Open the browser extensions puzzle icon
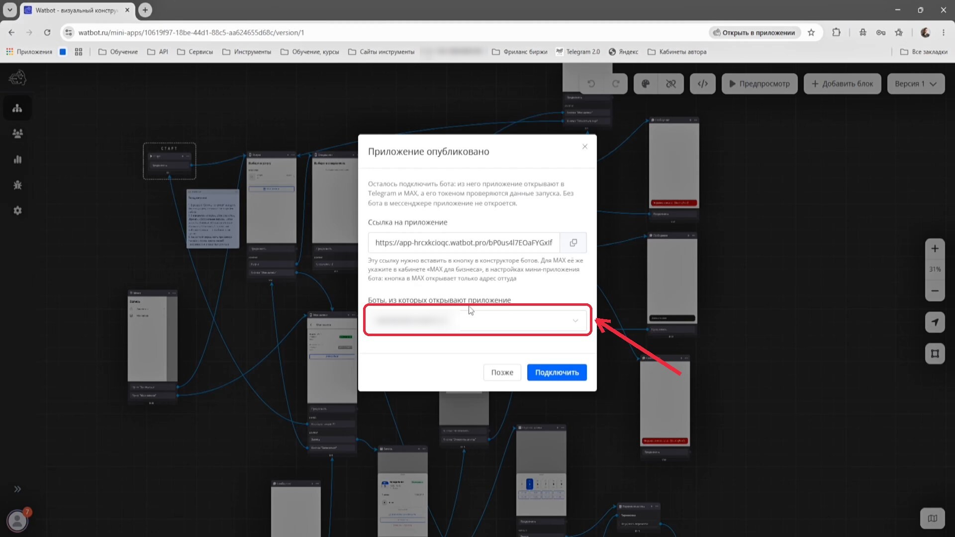Image resolution: width=955 pixels, height=537 pixels. click(x=836, y=32)
